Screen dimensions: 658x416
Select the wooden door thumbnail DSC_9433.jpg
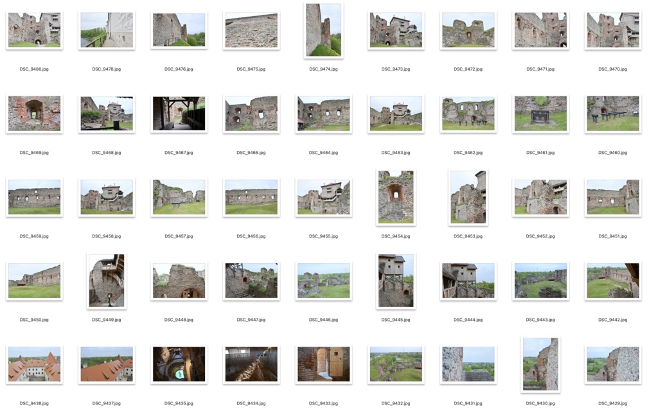pos(324,364)
